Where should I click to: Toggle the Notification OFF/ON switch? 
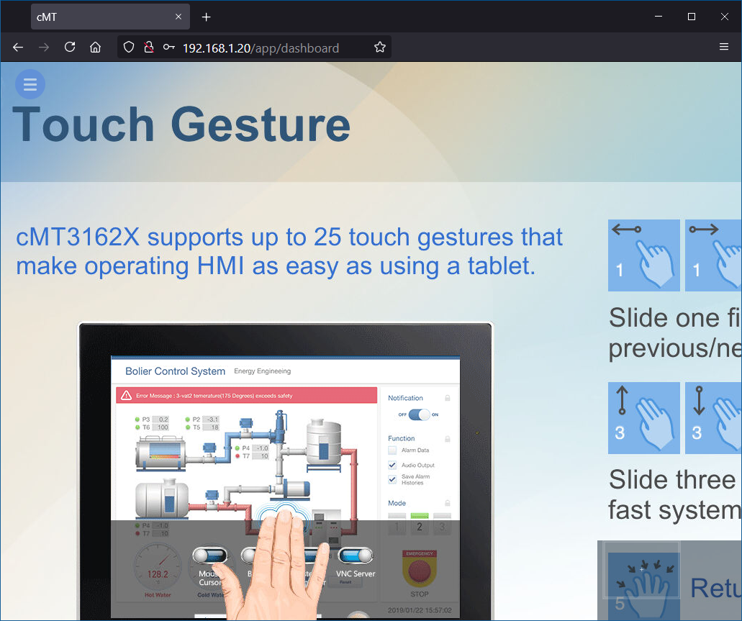[419, 414]
